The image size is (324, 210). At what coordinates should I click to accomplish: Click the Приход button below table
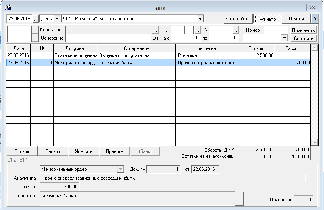coord(22,151)
